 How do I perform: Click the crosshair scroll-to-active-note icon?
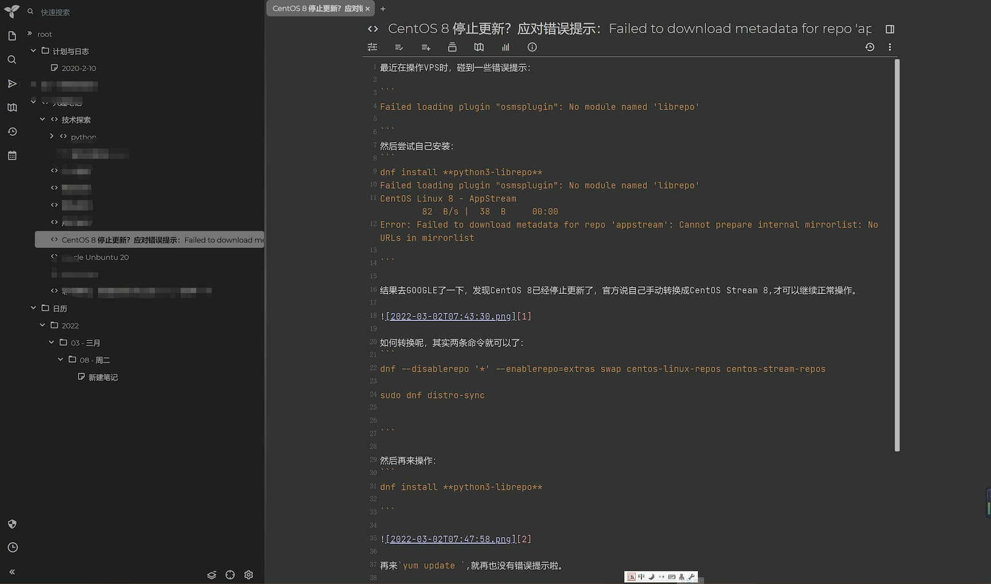230,575
